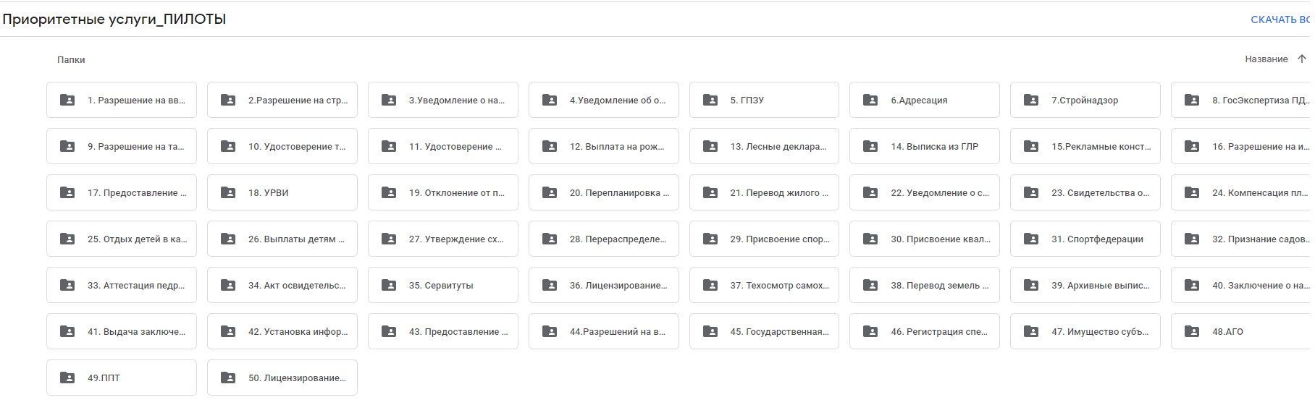This screenshot has height=405, width=1315.
Task: Click folder icon of 18. УРВИ
Action: 228,193
